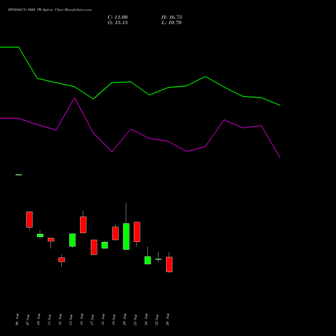Select the 26 Aug date label

[x=167, y=319]
